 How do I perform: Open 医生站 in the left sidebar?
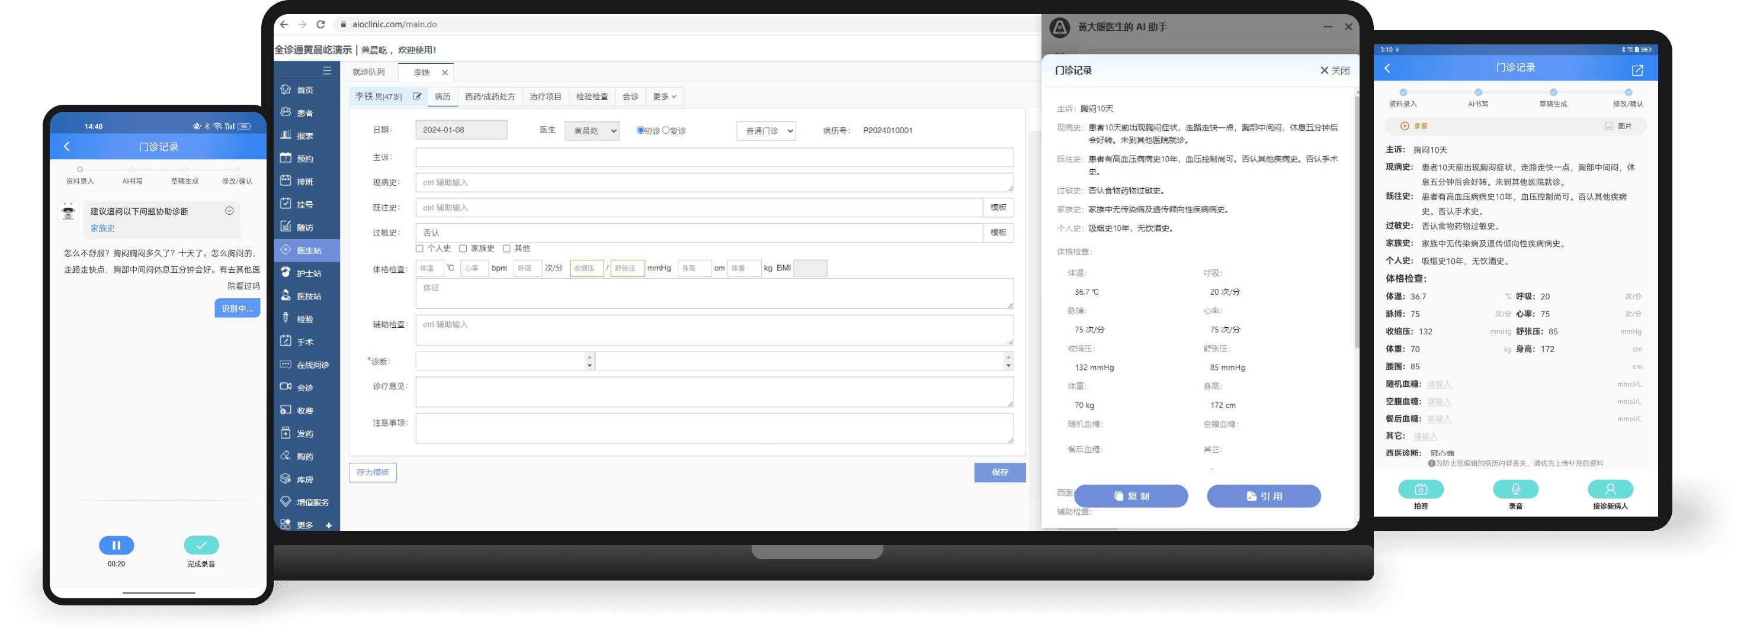pyautogui.click(x=309, y=251)
